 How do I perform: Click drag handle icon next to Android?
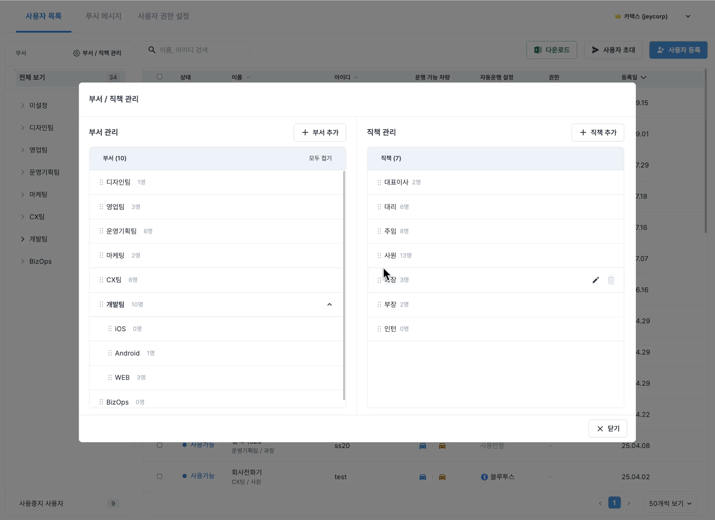tap(110, 353)
